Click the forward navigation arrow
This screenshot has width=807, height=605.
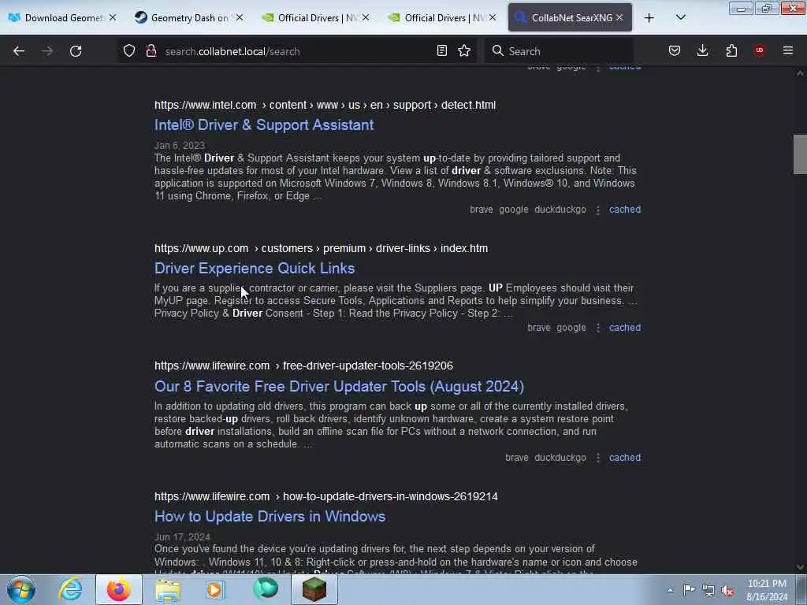(46, 51)
